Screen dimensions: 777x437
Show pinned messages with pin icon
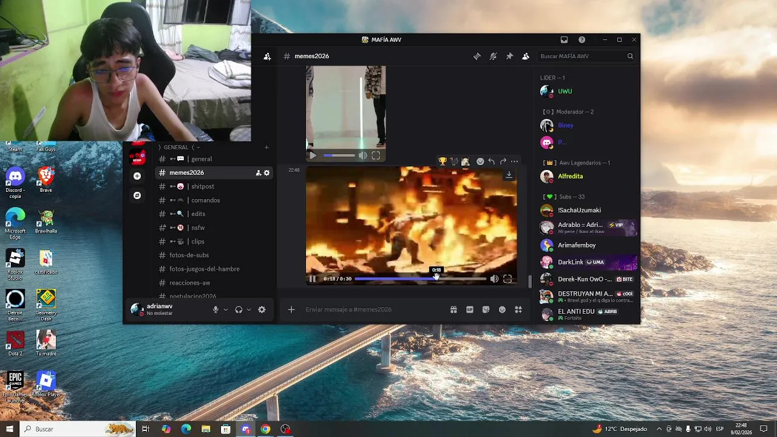509,56
